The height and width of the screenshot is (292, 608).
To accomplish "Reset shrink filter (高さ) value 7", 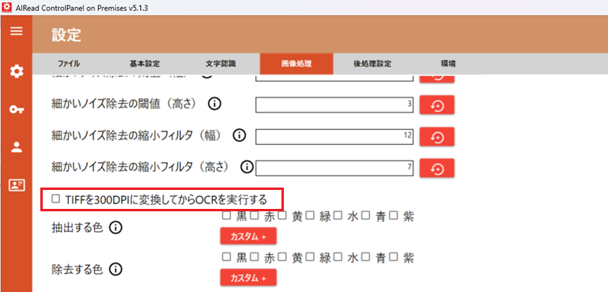I will 437,168.
